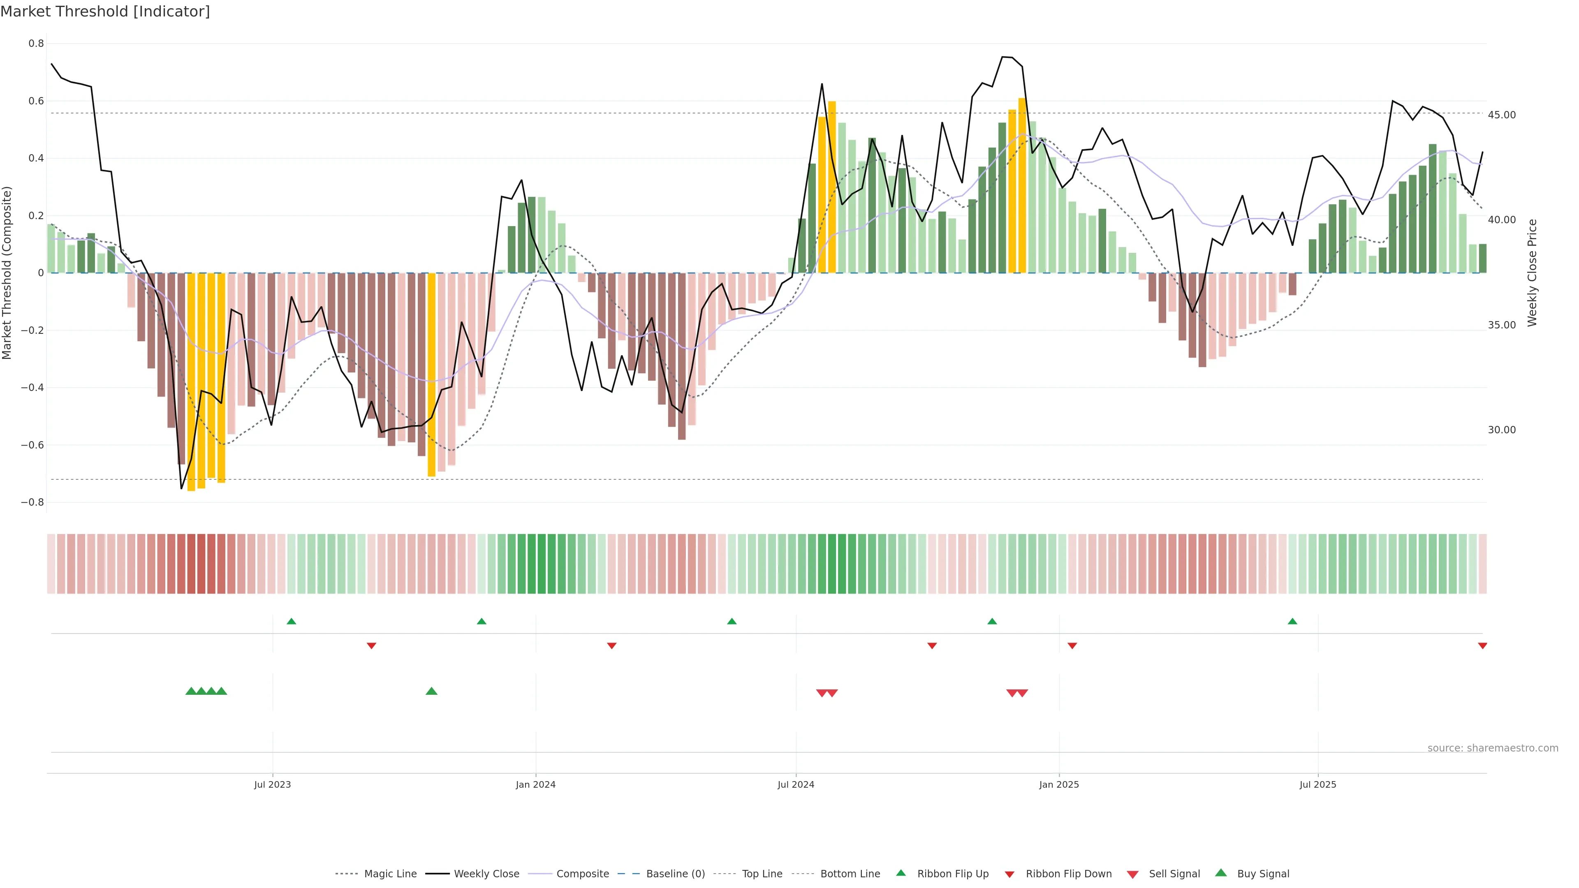The width and height of the screenshot is (1579, 888).
Task: Click the Sell Signal triangle icon in legend
Action: 1132,874
